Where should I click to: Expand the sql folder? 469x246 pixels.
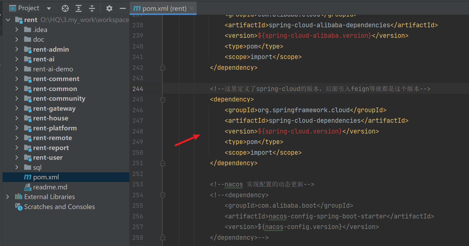coord(17,167)
